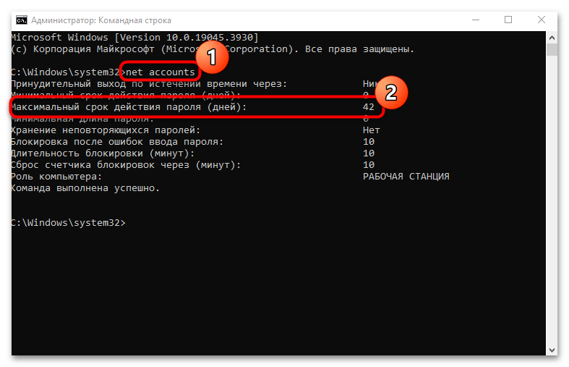Click the "Команда выполнена успешно." message
This screenshot has width=569, height=367.
(x=85, y=188)
